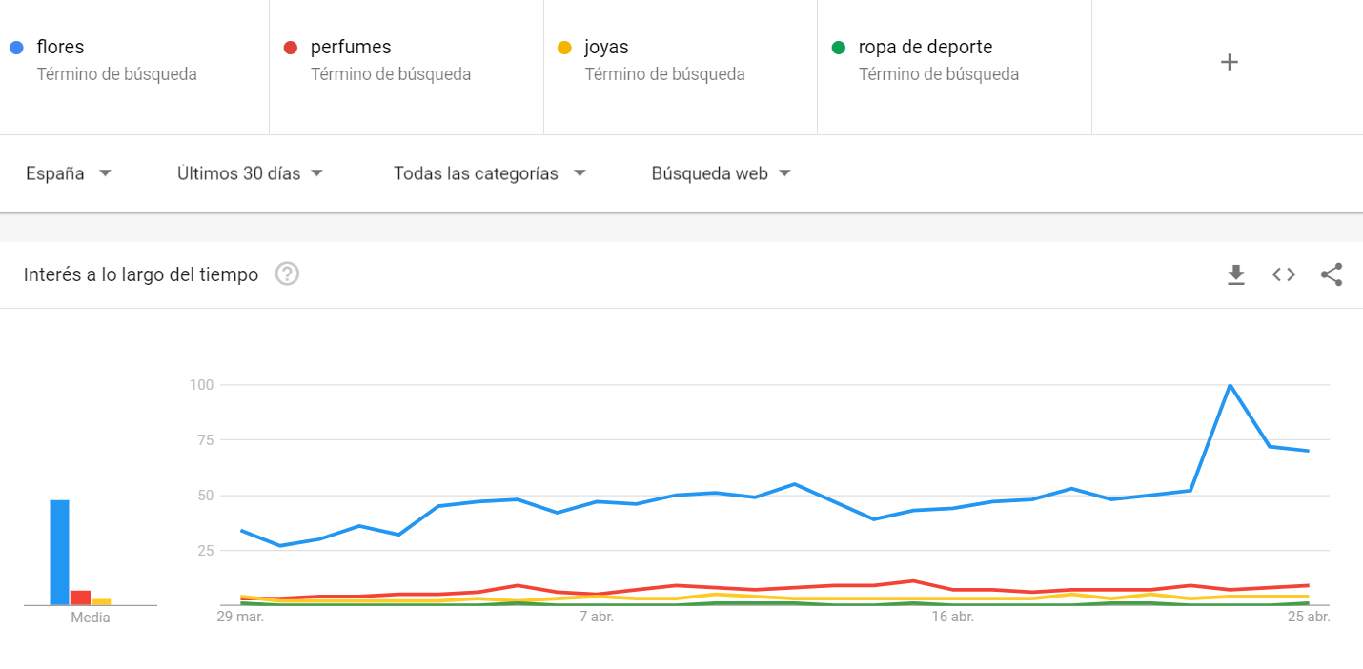The width and height of the screenshot is (1363, 669).
Task: Click the flores line peak at 100
Action: pos(1230,385)
